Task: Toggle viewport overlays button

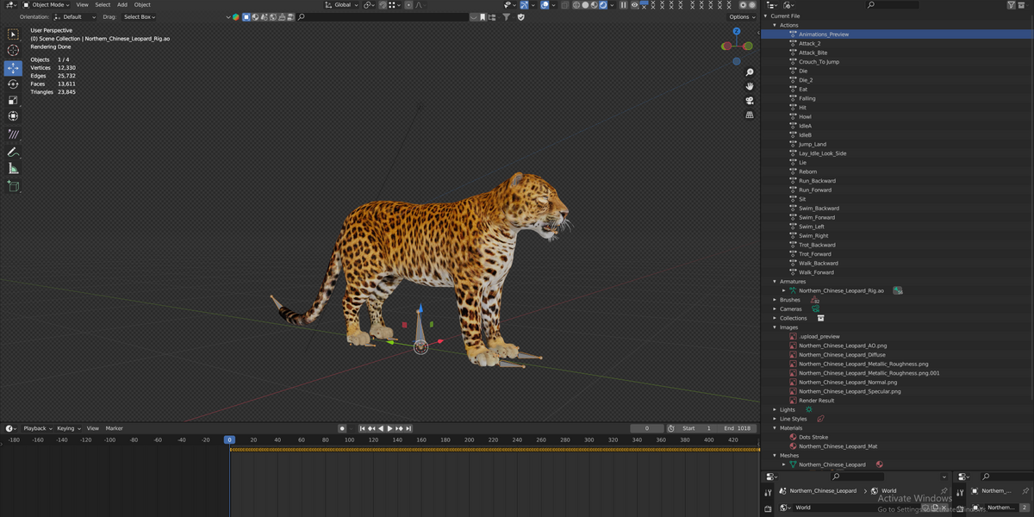Action: pos(545,5)
